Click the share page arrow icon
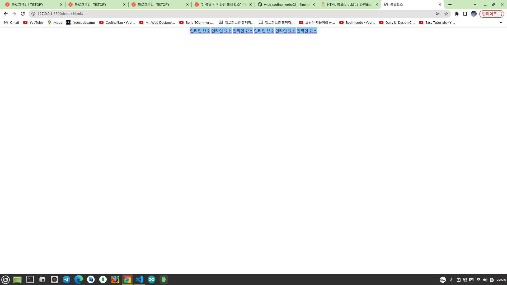Screen dimensions: 507x285 tap(438, 14)
